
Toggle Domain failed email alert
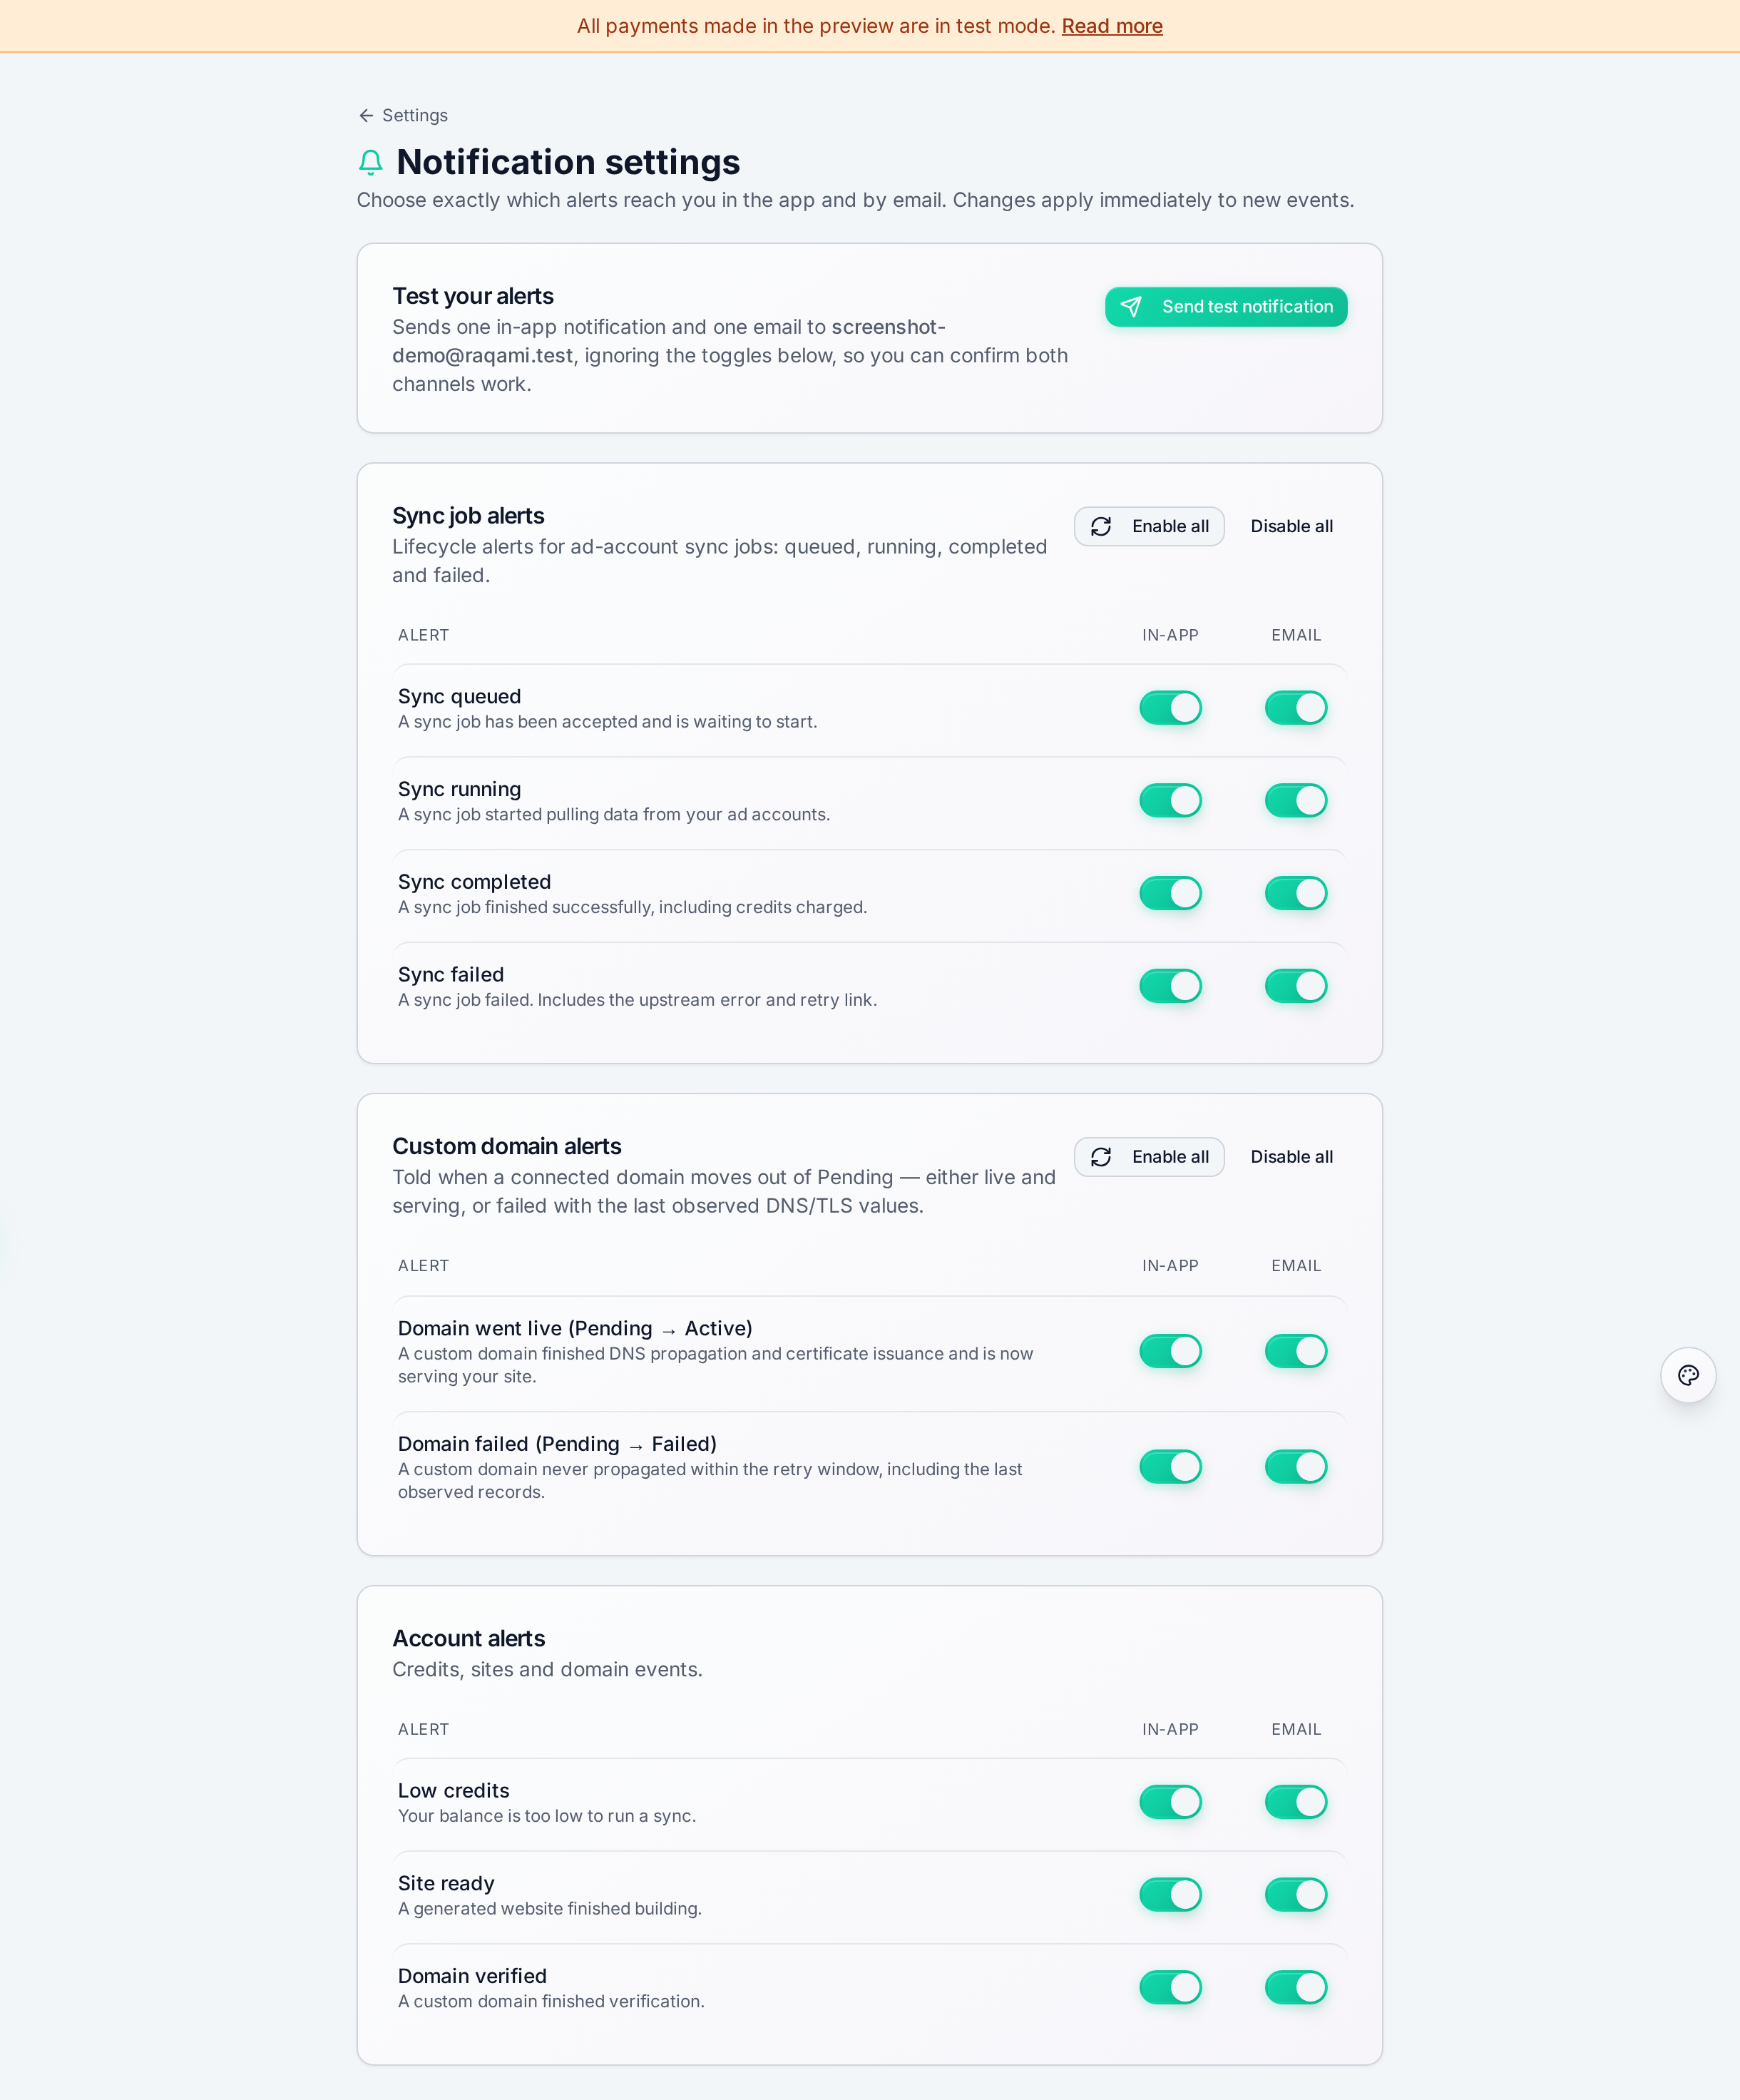[x=1296, y=1467]
